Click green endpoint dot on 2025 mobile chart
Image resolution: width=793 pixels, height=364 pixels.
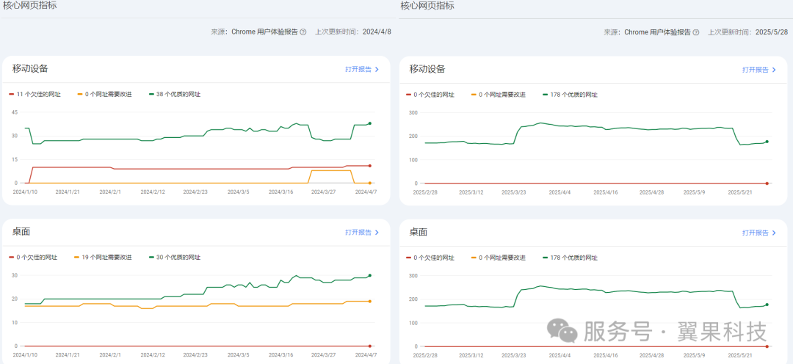tap(767, 142)
